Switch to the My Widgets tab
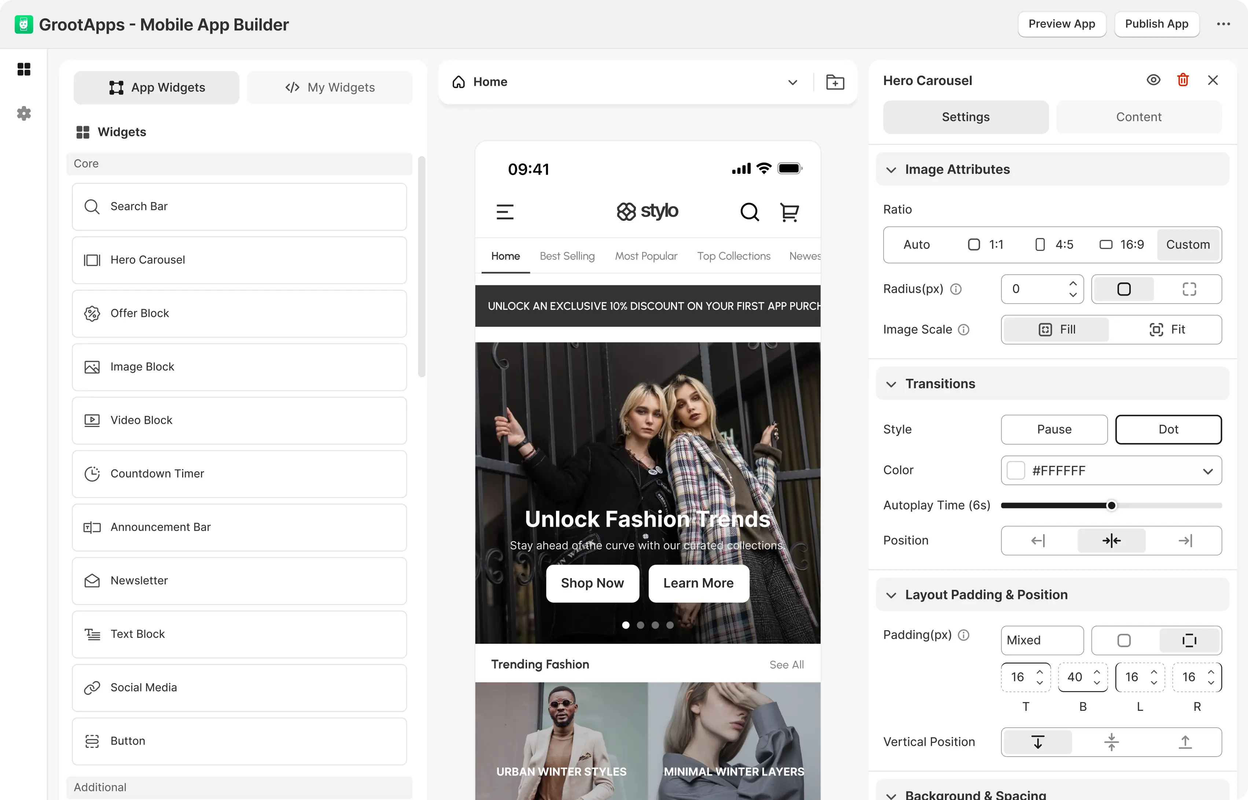Screen dimensions: 1248x800 [x=330, y=87]
